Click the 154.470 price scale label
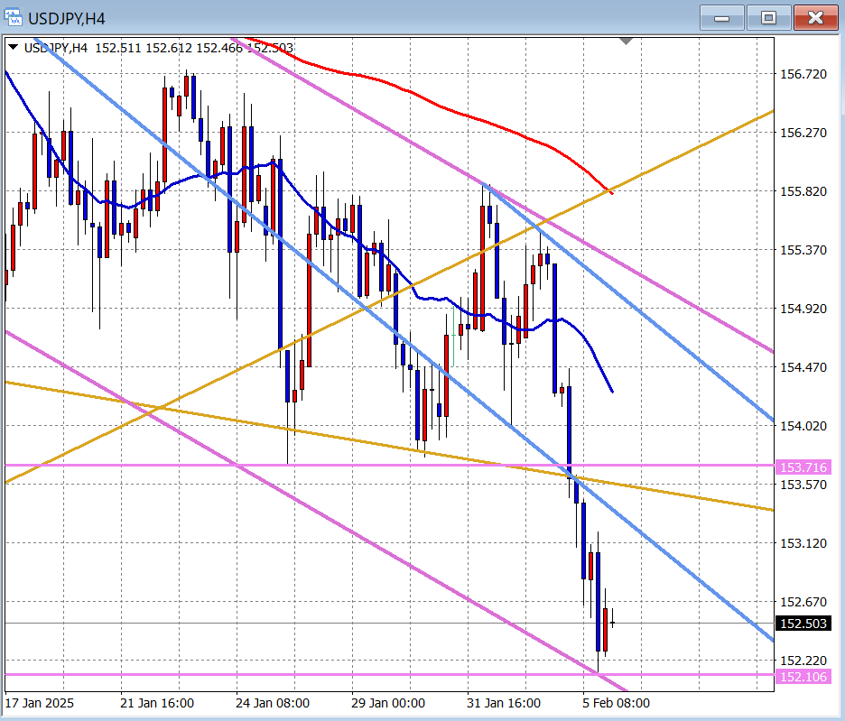Image resolution: width=845 pixels, height=721 pixels. click(x=803, y=367)
